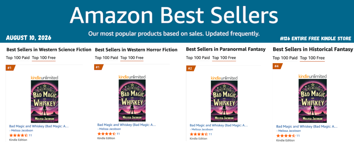This screenshot has width=354, height=147.
Task: Click star rating under Paranormal Fantasy book
Action: click(199, 134)
